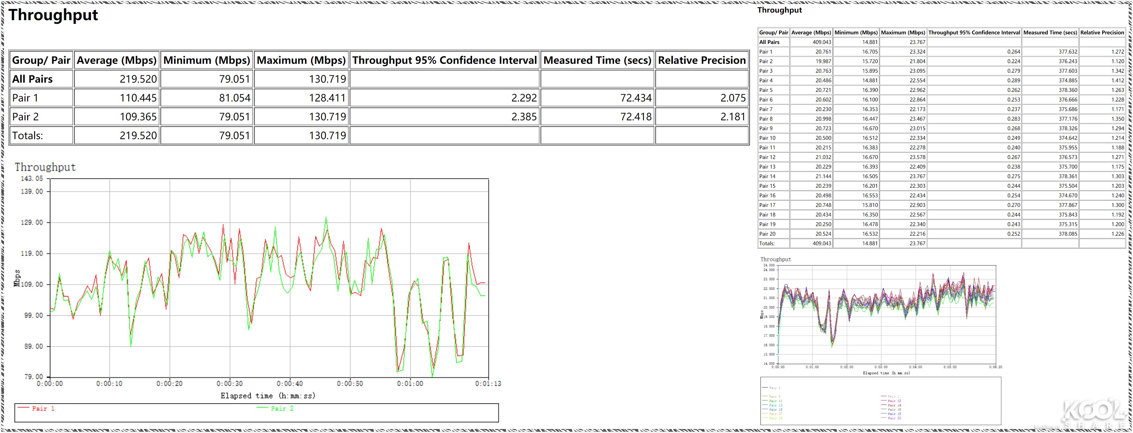Click the 0:00:30 tick on large chart axis
1133x433 pixels.
pos(230,383)
